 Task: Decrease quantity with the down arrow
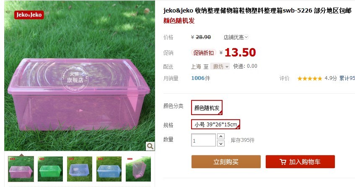[221, 143]
